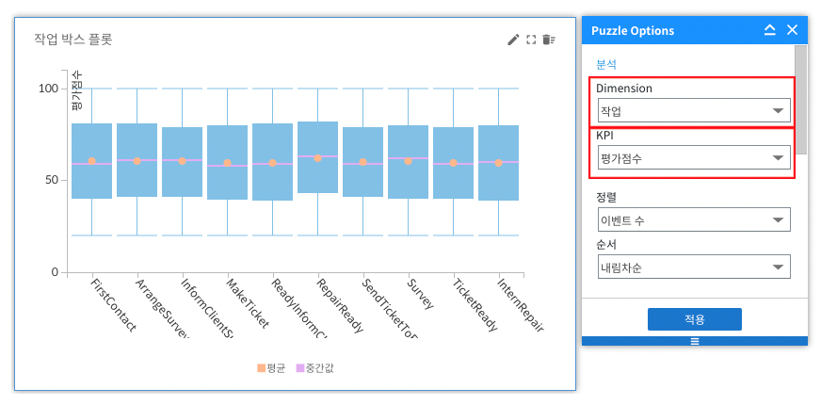The height and width of the screenshot is (405, 821).
Task: Click the 작업 박스 플롯 chart title
Action: [x=73, y=40]
